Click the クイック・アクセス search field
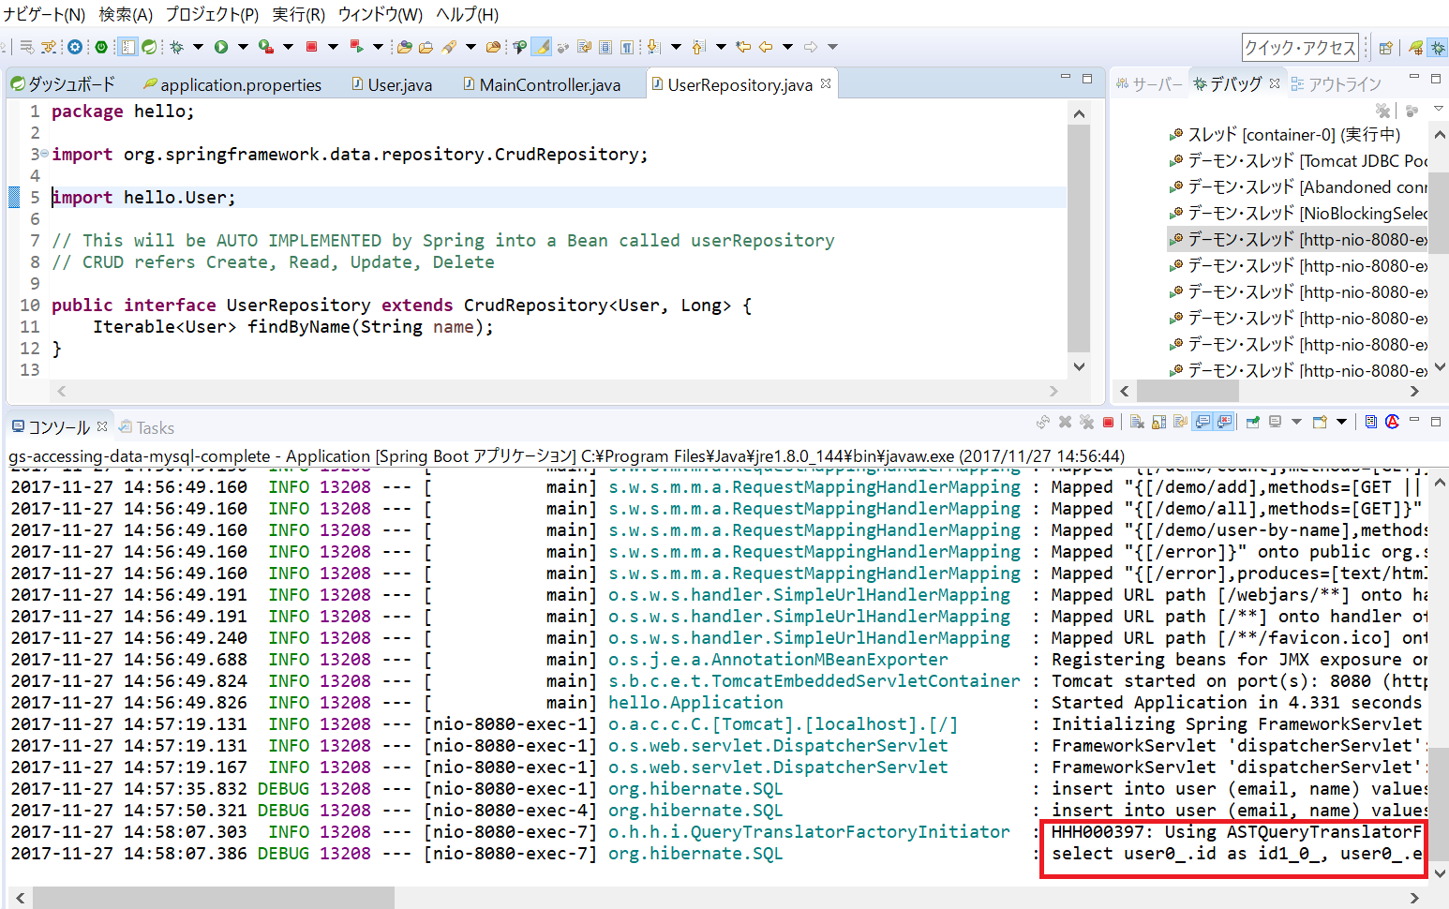Screen dimensions: 1449x909 coord(1300,48)
